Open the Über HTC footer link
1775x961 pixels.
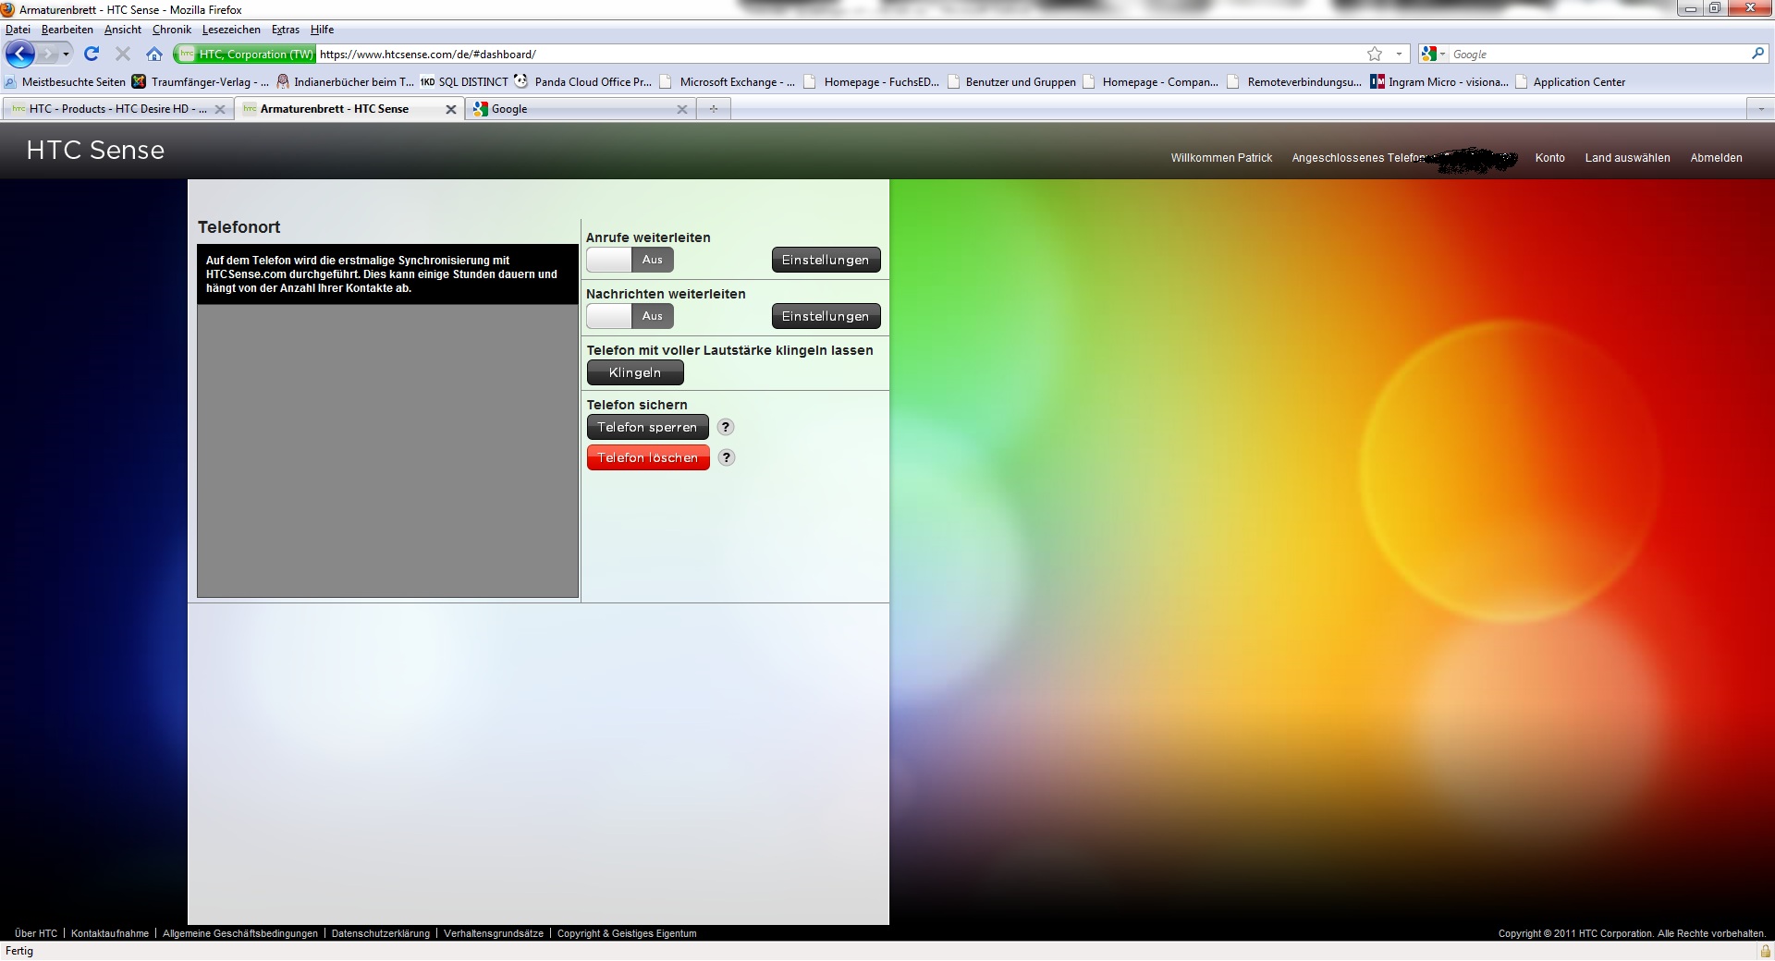click(x=36, y=933)
